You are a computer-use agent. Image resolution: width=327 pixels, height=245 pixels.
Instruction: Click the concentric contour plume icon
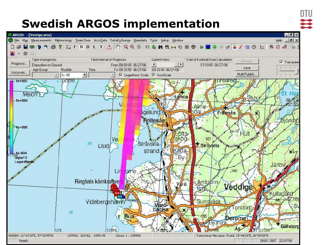coord(215,47)
